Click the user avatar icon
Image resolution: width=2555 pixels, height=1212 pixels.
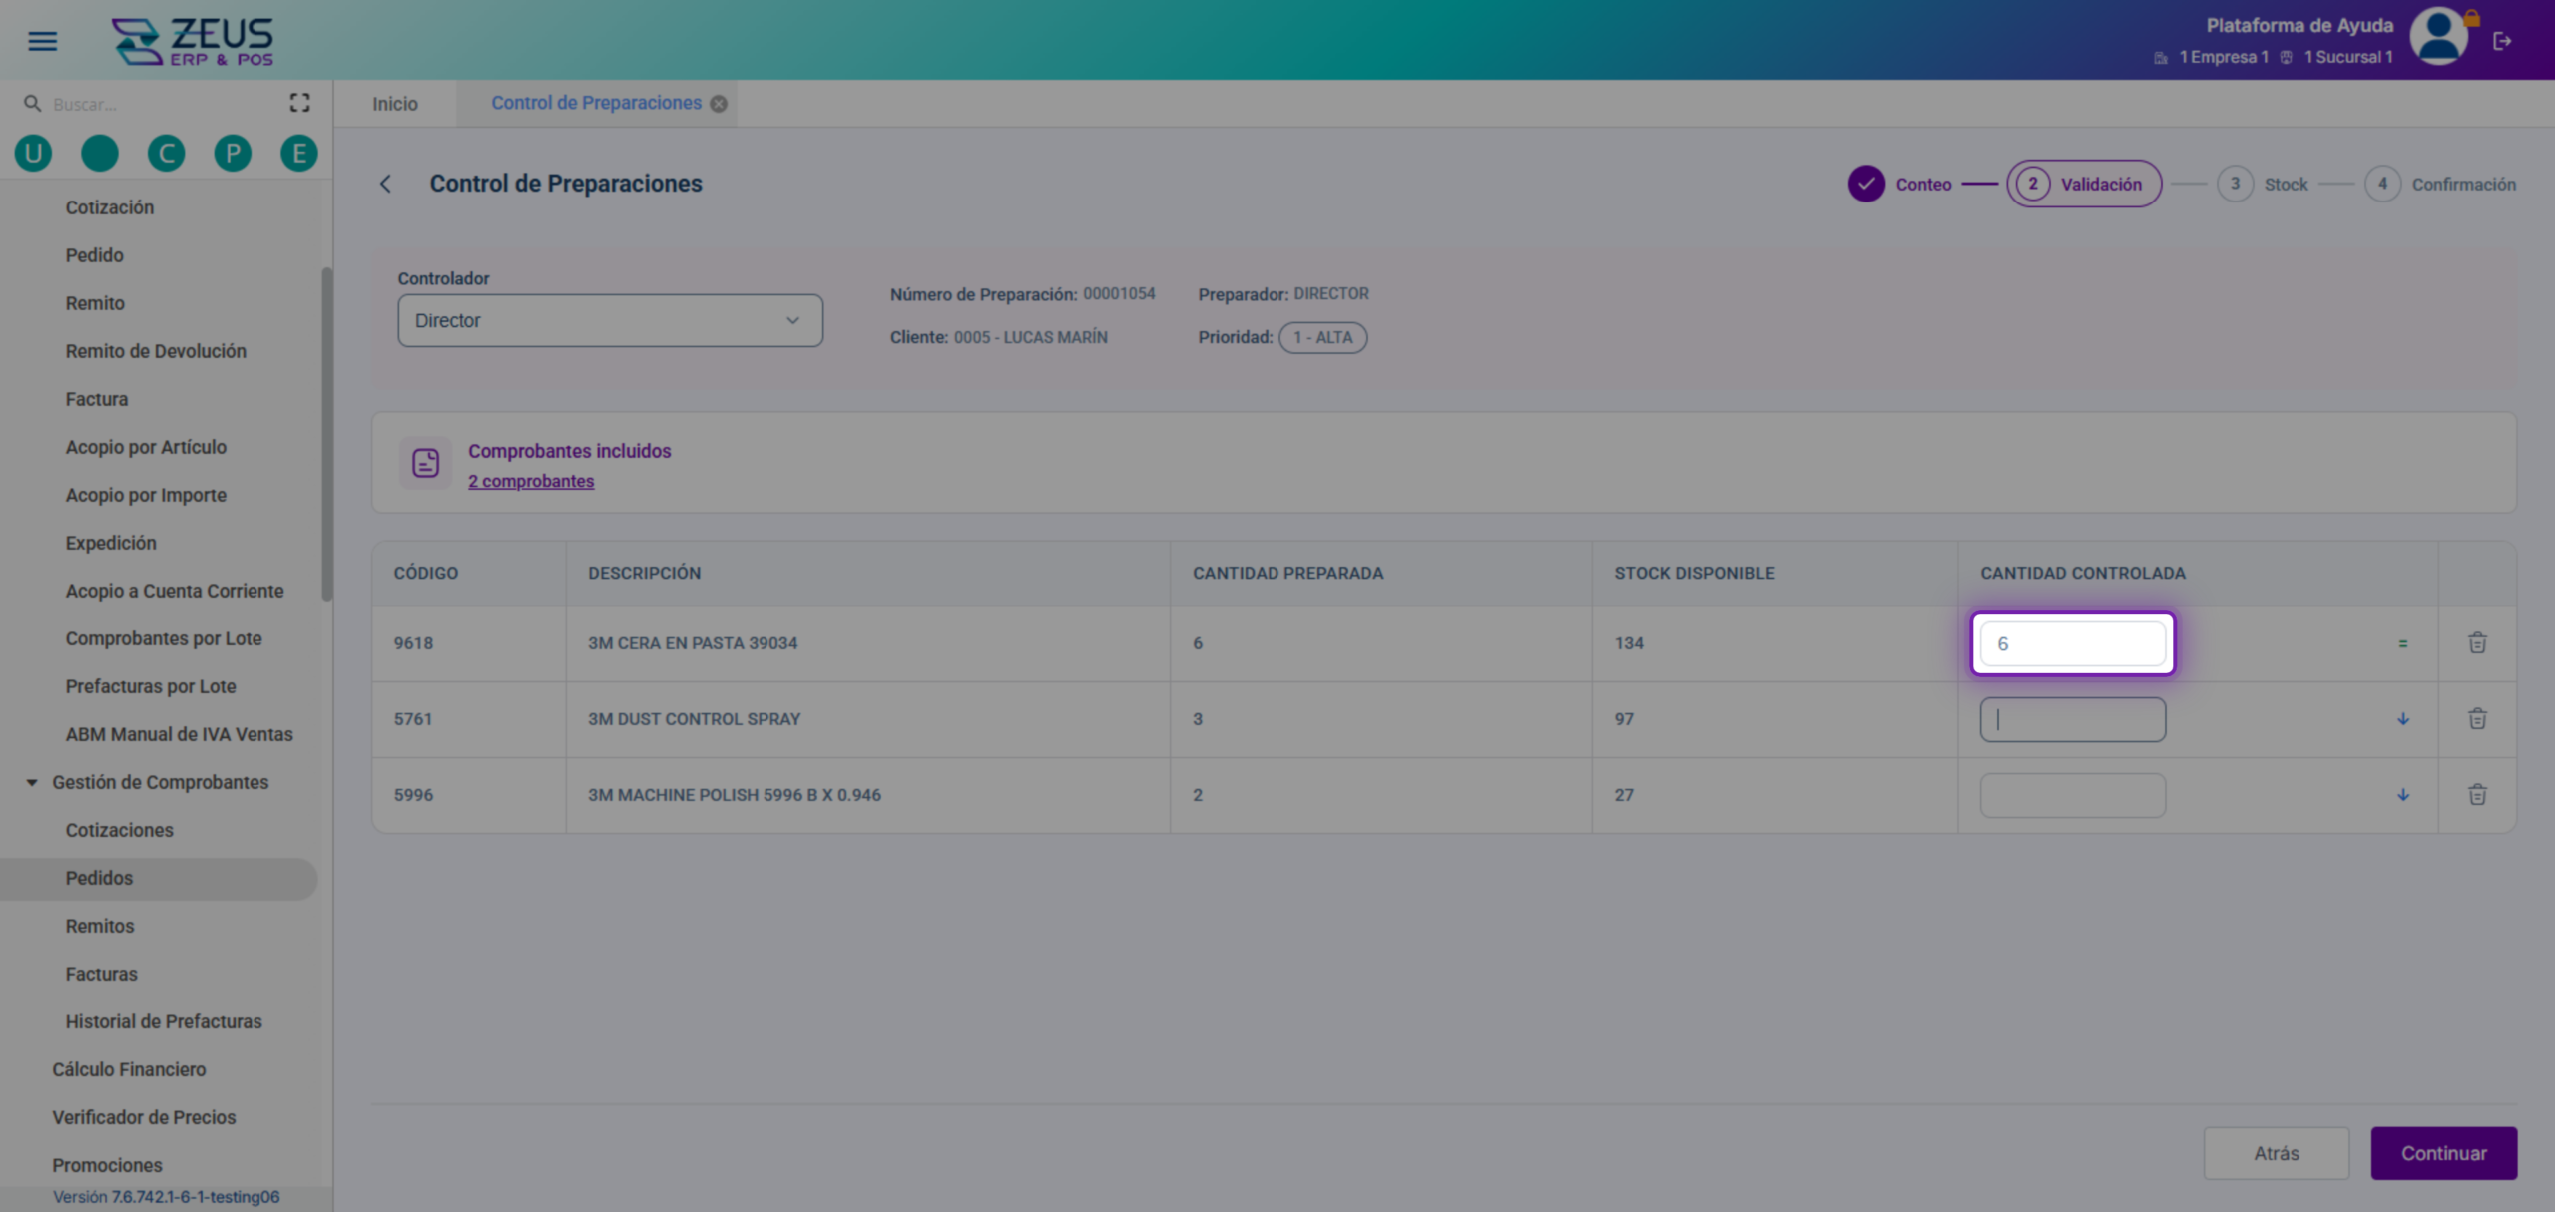[x=2438, y=36]
